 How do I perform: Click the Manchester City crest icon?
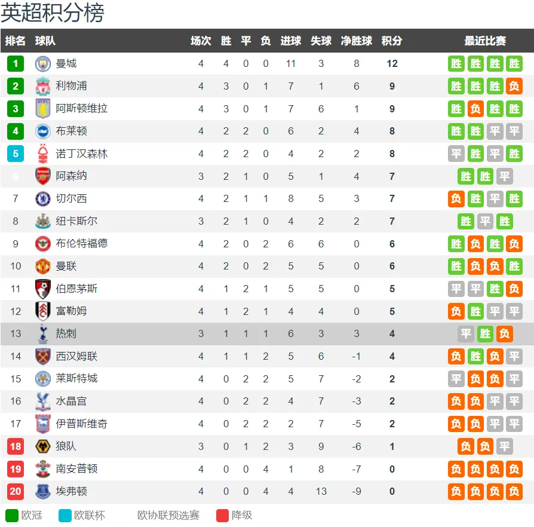tap(43, 64)
